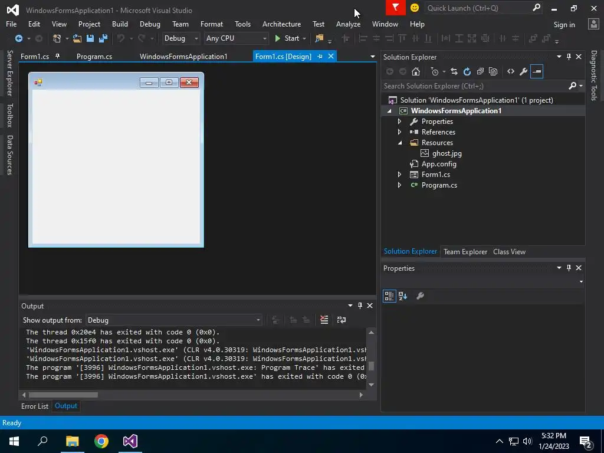Click the New Project toolbar icon

[57, 38]
